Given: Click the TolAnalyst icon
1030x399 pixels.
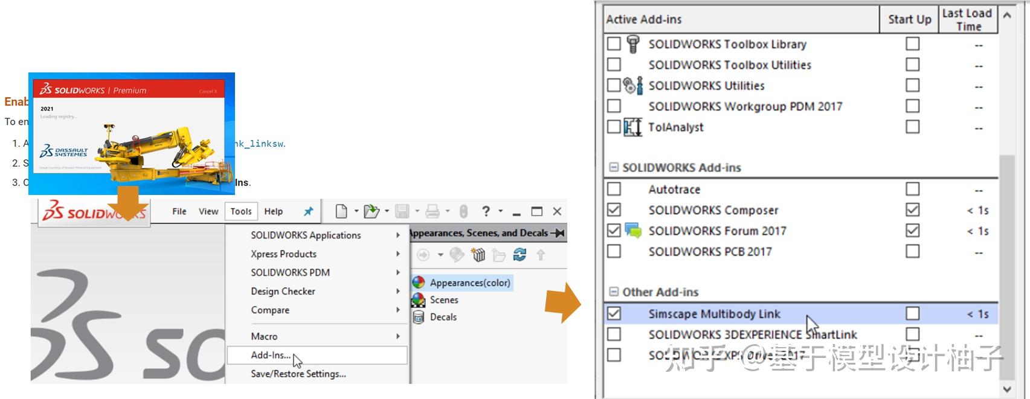Looking at the screenshot, I should 632,127.
